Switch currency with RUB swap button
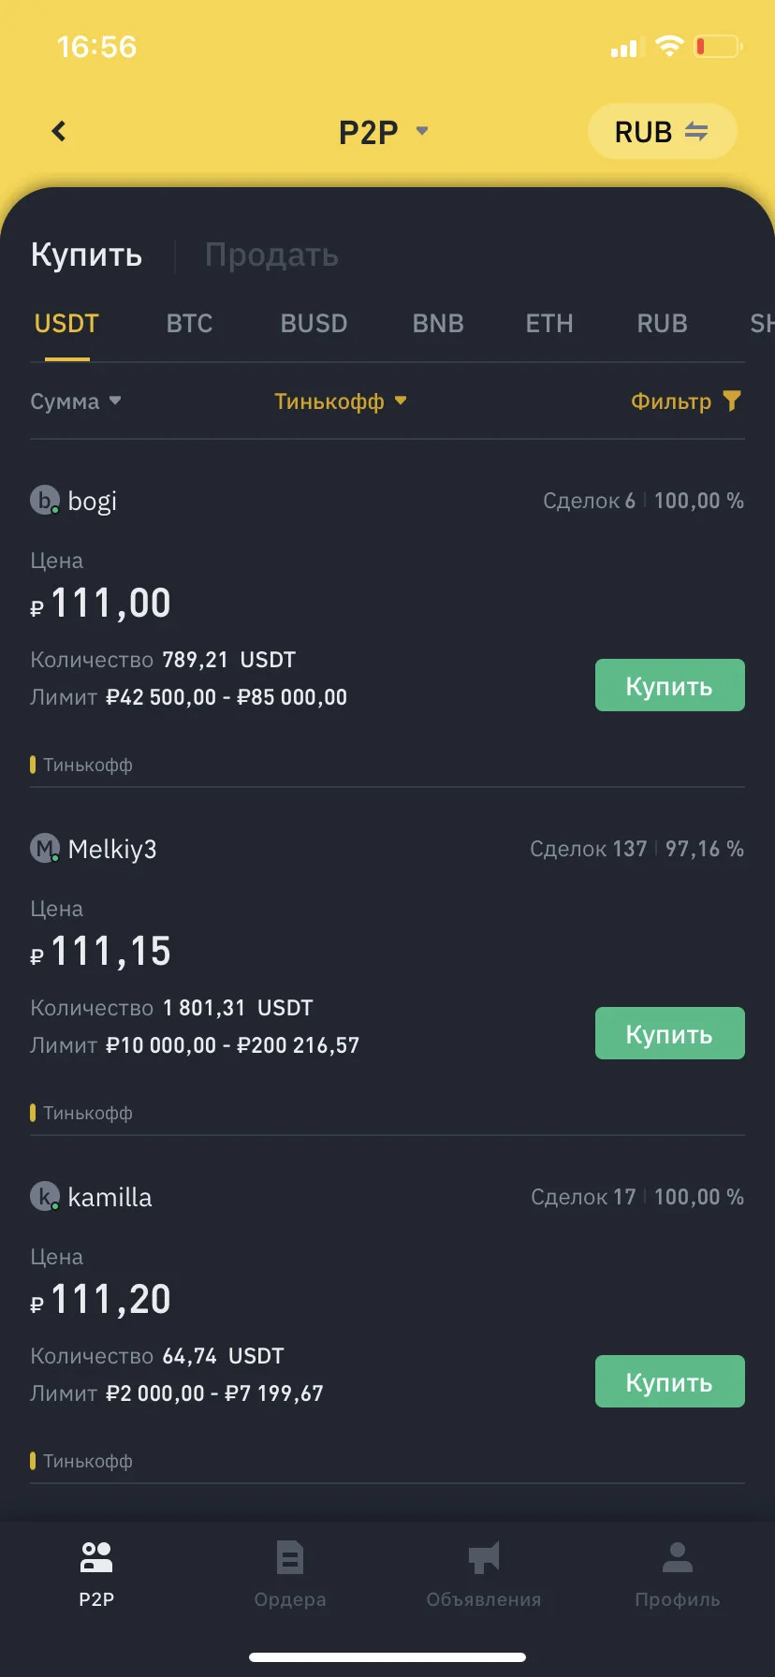 [x=662, y=132]
